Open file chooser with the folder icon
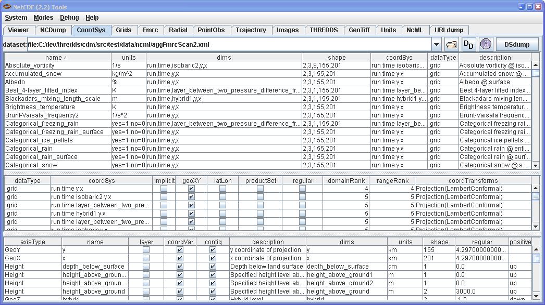The image size is (545, 305). (x=451, y=45)
